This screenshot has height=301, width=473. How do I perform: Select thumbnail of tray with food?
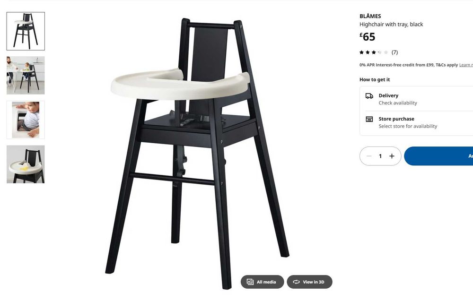pos(26,164)
